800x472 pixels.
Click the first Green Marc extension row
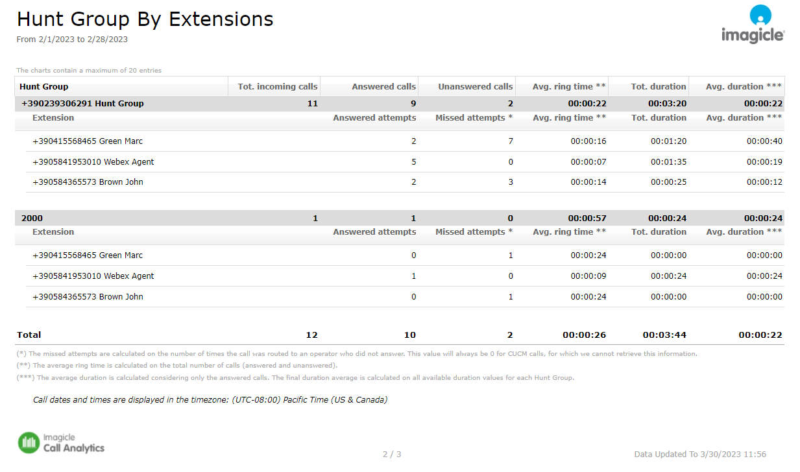pos(88,141)
